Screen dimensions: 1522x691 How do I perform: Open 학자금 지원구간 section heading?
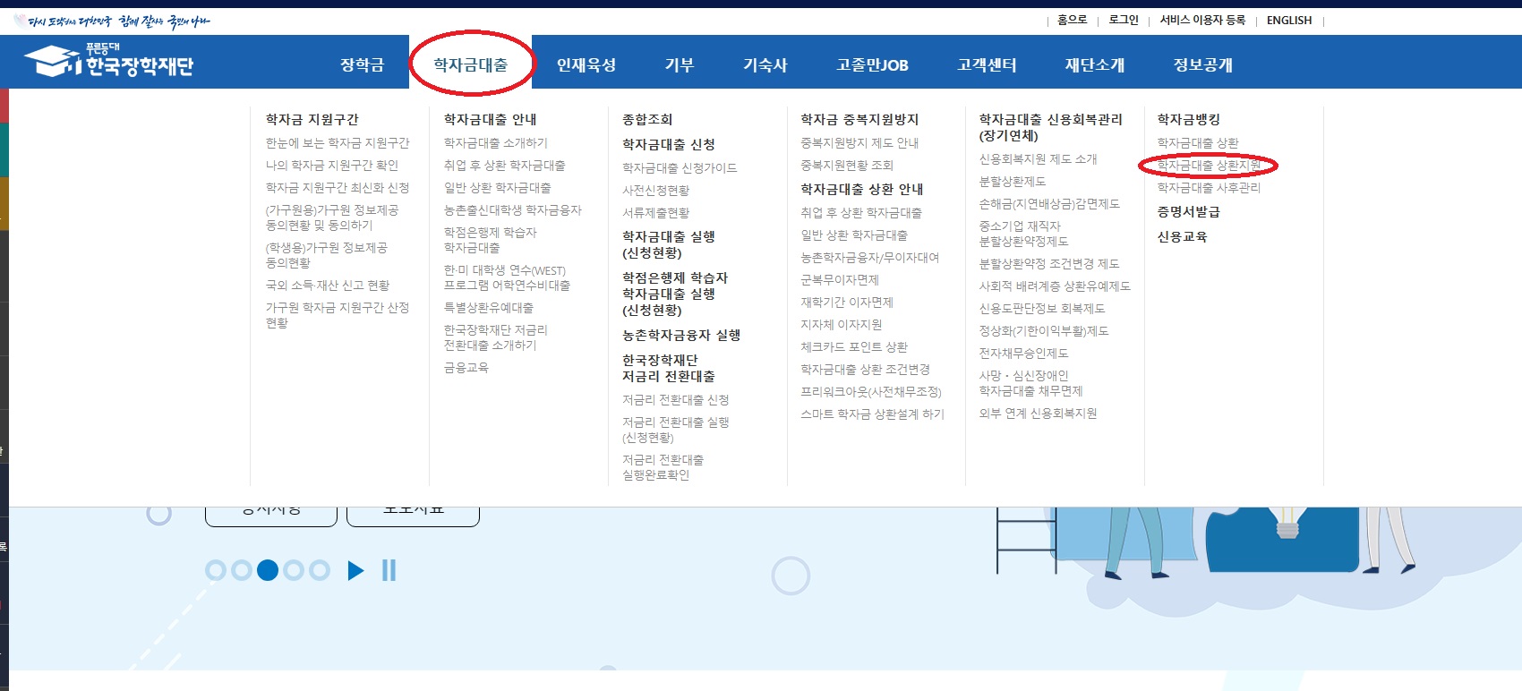point(312,119)
